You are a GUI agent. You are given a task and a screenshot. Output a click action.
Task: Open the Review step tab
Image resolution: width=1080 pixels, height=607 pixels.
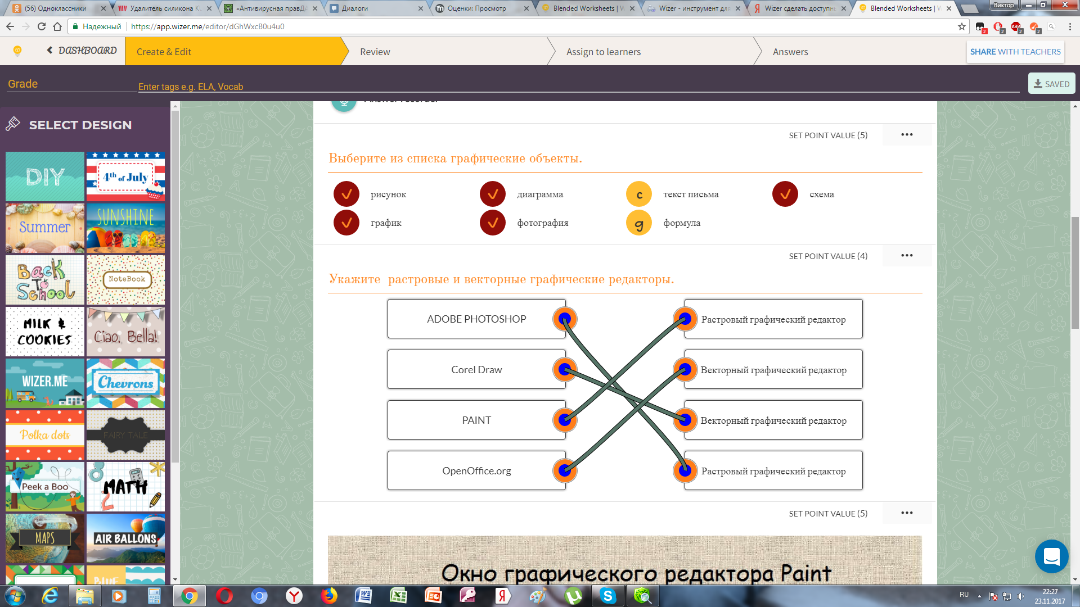click(375, 52)
